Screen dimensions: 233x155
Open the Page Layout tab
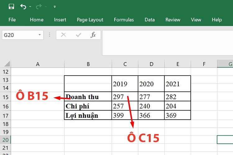tap(90, 20)
